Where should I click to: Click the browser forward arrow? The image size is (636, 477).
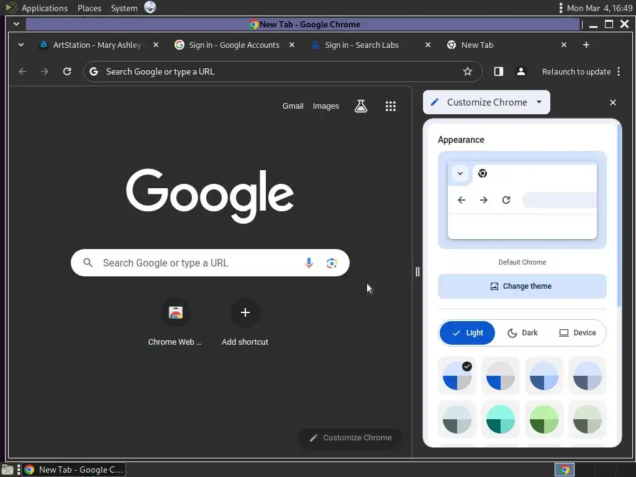(x=45, y=72)
